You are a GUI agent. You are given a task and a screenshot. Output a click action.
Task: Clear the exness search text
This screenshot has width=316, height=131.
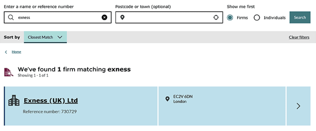click(104, 17)
